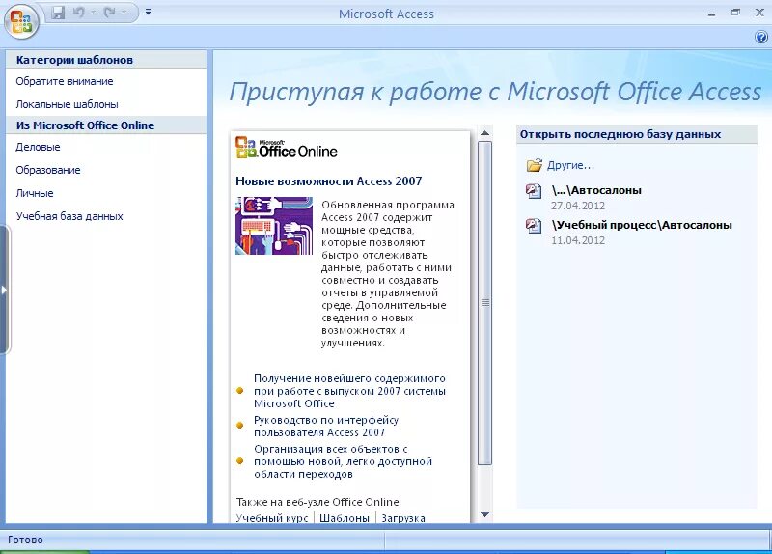Select Образование template category
The height and width of the screenshot is (554, 772).
(x=47, y=170)
